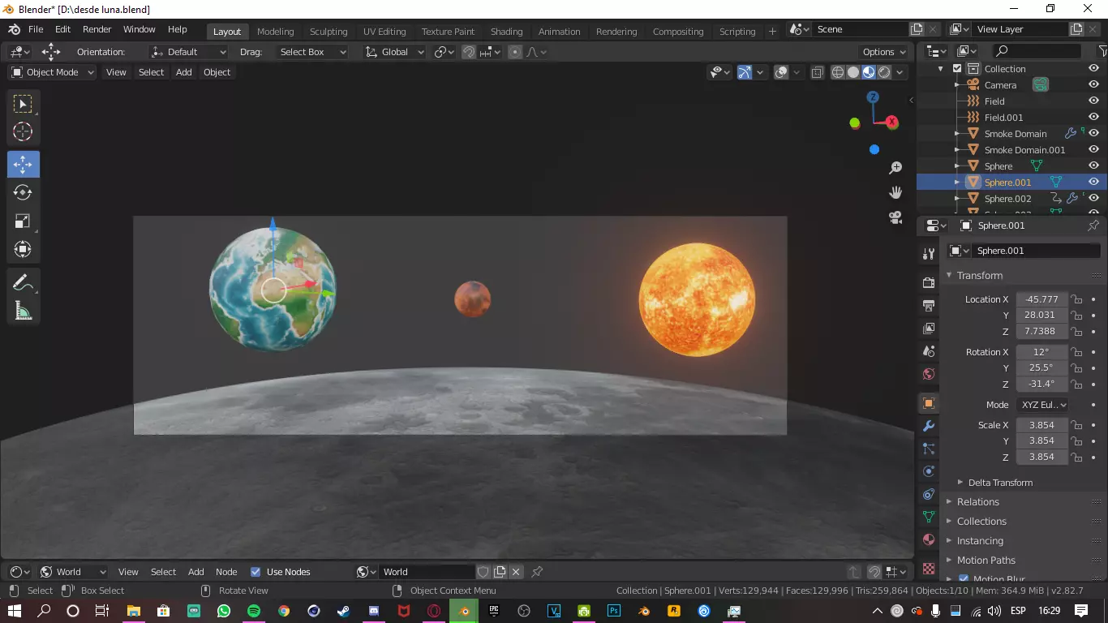Switch to the Shading workspace tab
1108x623 pixels.
click(506, 32)
